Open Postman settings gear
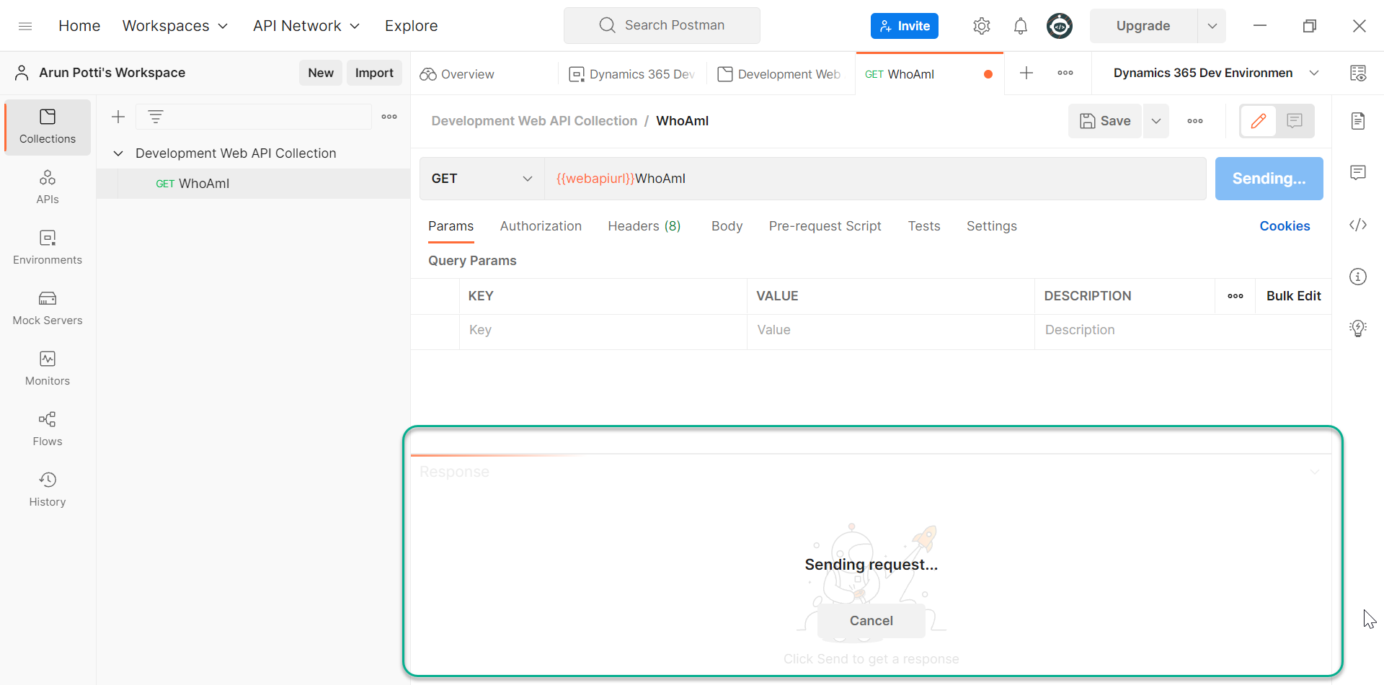 click(x=981, y=25)
